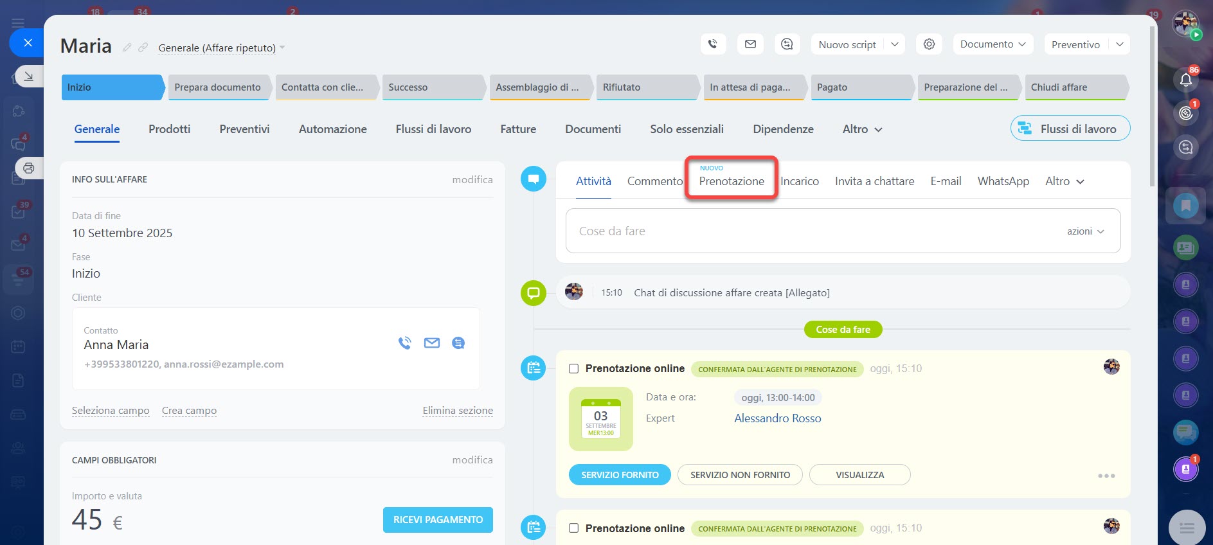Click the notifications bell icon

pos(1185,80)
